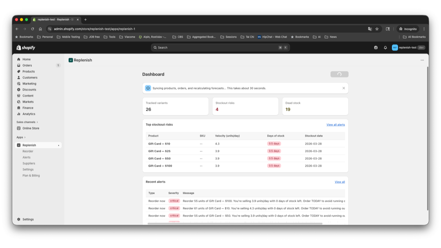Screen dimensions: 441x248
Task: Click the Shopify logo in header
Action: point(26,48)
